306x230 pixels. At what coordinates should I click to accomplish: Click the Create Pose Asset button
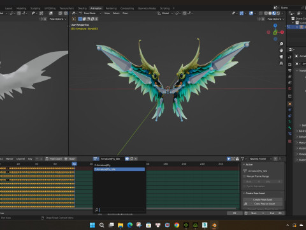coord(263,200)
